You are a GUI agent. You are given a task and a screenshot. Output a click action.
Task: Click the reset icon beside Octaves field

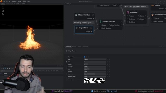(107, 64)
